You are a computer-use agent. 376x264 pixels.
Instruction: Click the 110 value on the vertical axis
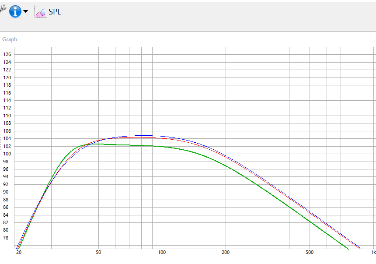click(x=7, y=116)
